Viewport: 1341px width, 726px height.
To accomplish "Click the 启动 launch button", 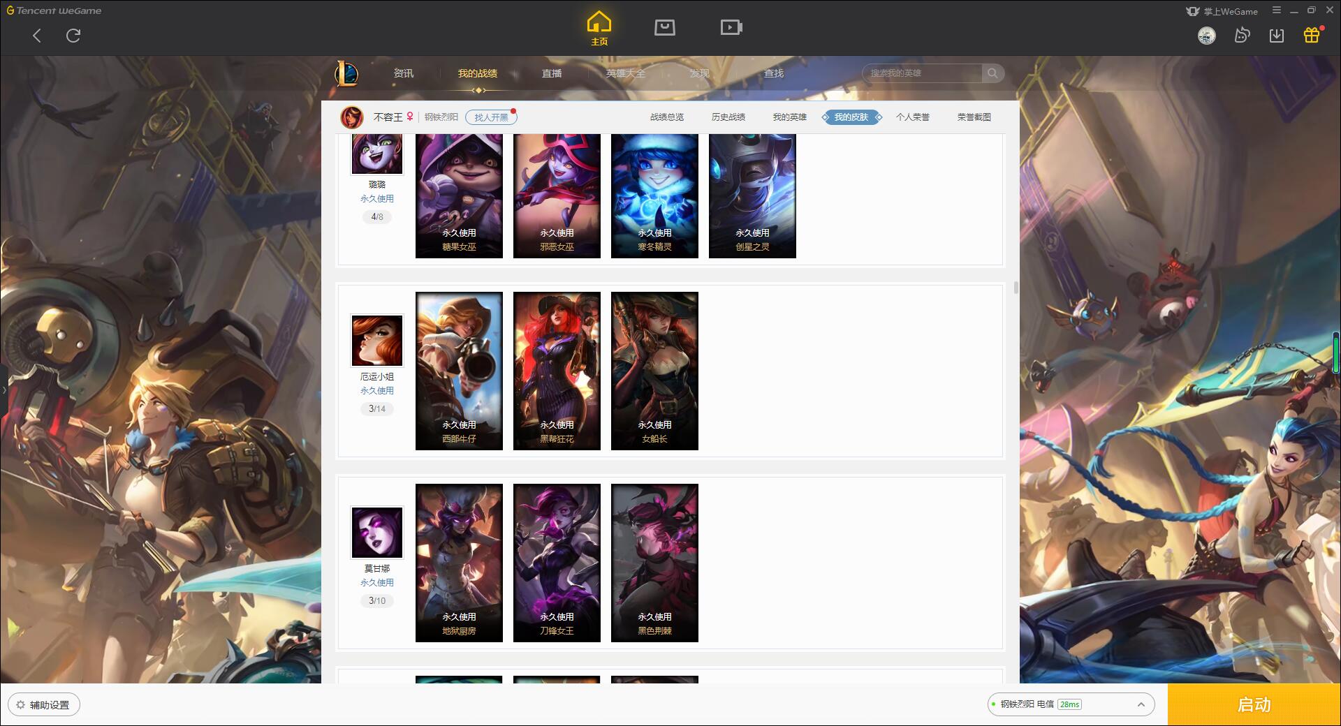I will pyautogui.click(x=1254, y=705).
